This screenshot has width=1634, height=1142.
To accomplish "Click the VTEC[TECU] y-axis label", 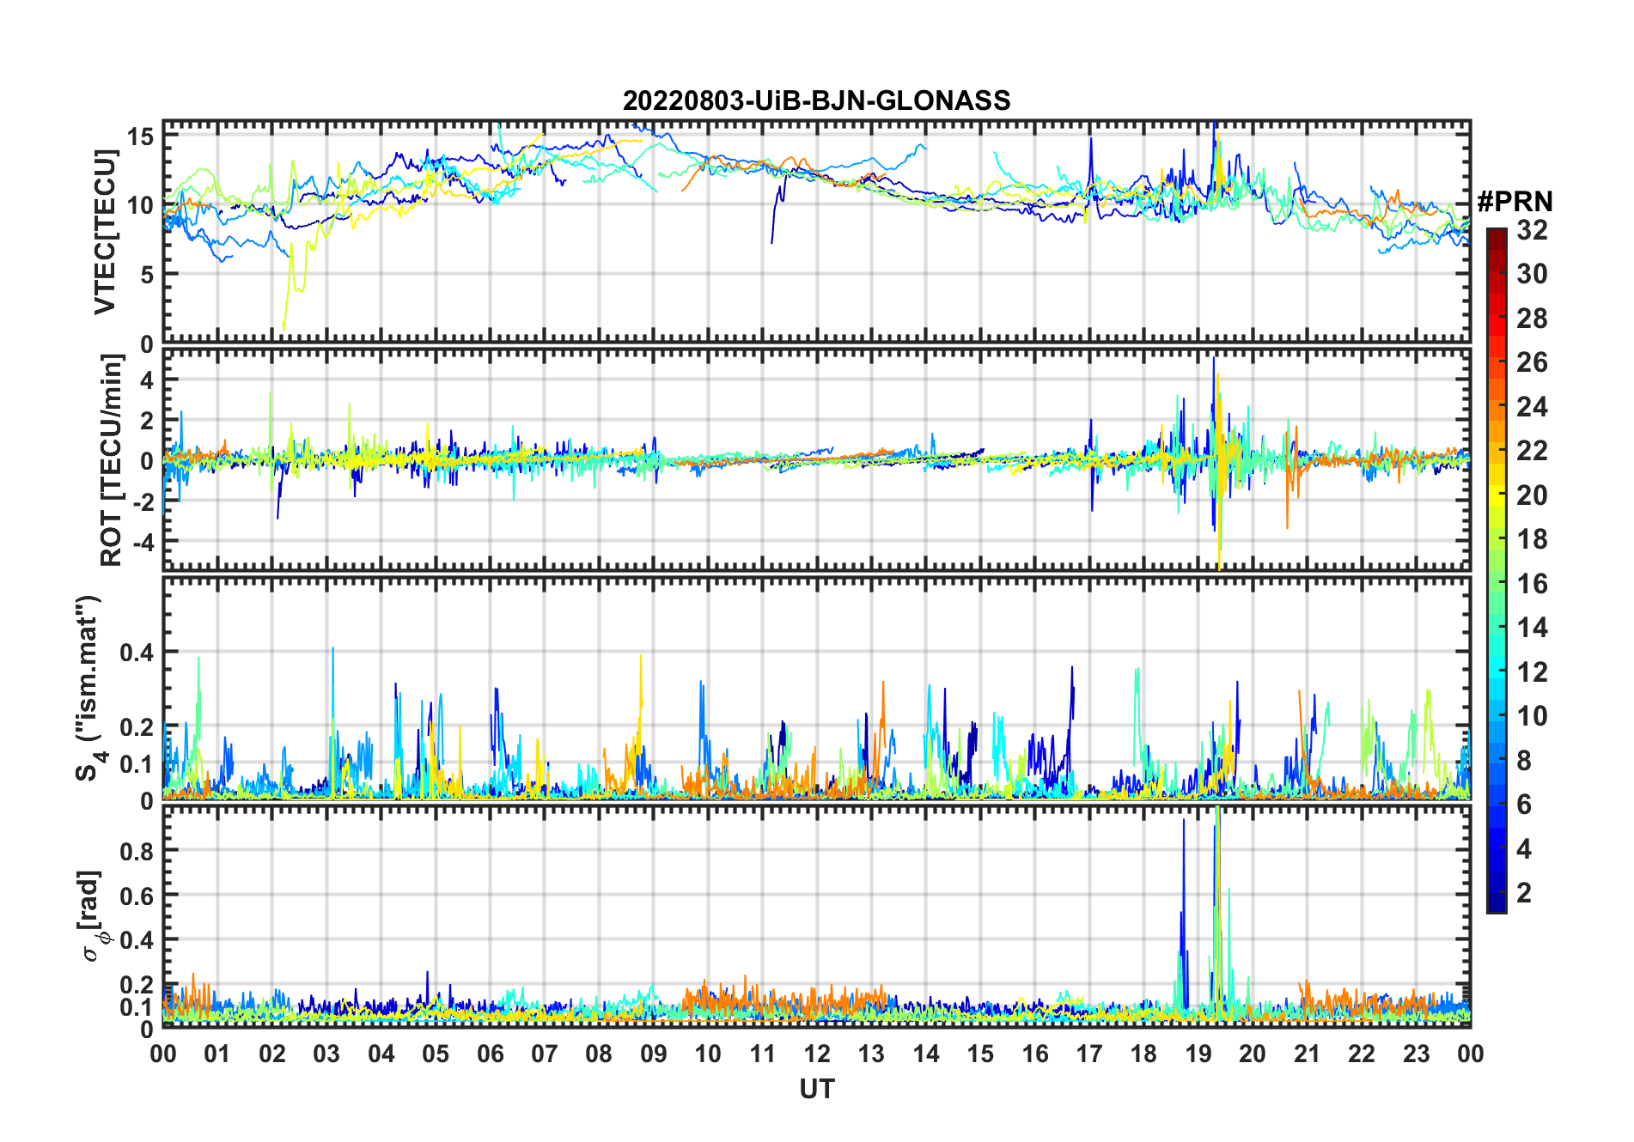I will point(105,232).
